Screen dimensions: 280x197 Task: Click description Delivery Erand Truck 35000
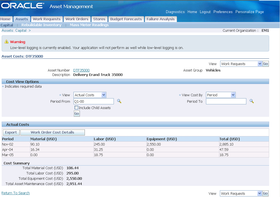click(x=98, y=75)
